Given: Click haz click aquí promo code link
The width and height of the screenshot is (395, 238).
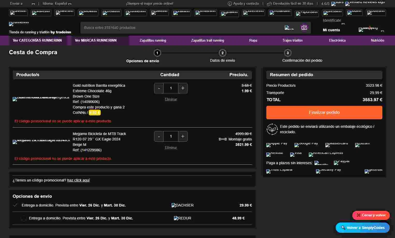Looking at the screenshot, I should point(78,180).
